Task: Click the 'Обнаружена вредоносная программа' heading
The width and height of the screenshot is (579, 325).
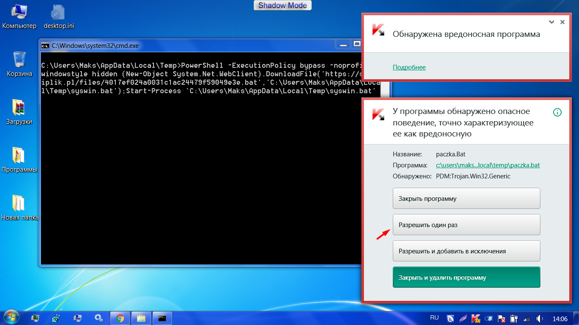Action: 466,34
